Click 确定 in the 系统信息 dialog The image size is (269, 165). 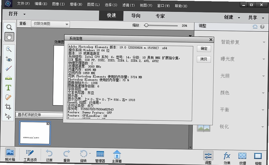click(204, 49)
